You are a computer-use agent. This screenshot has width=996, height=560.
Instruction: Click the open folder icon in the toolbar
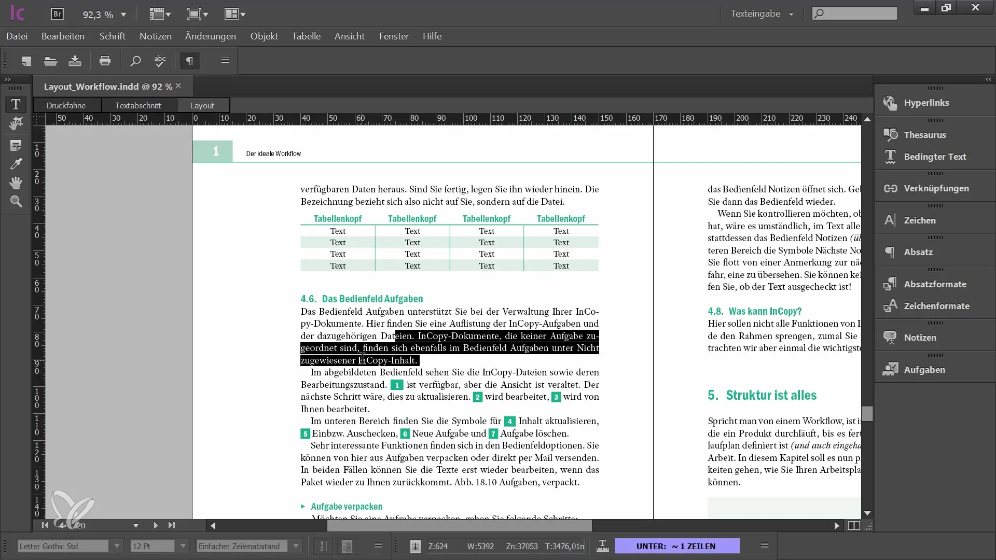pyautogui.click(x=50, y=61)
